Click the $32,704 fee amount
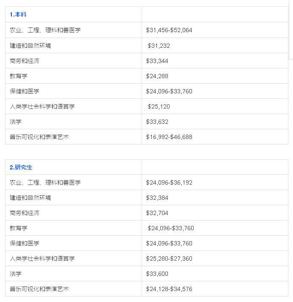The height and width of the screenshot is (302, 293). point(157,213)
